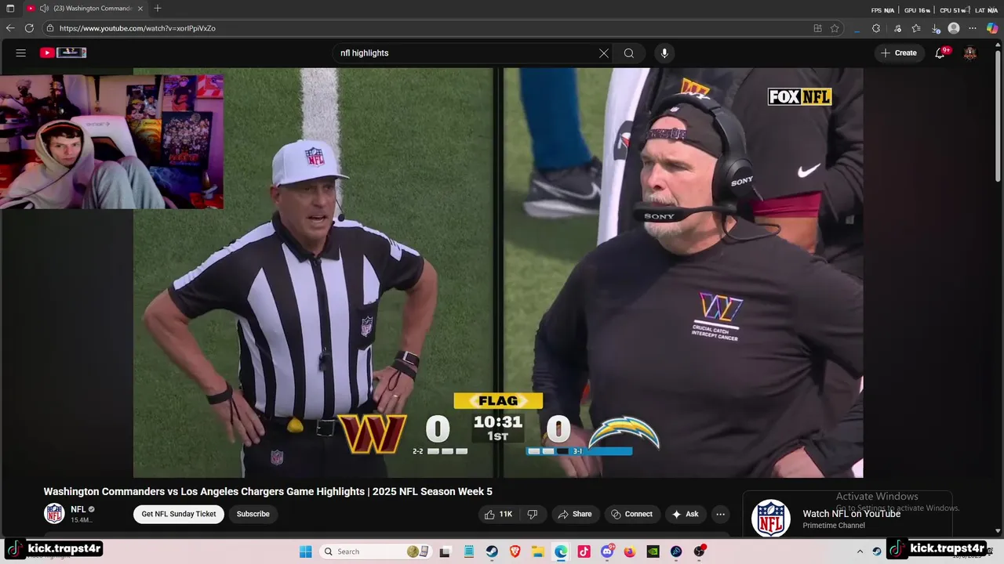Open Firefox from the taskbar
The image size is (1004, 564).
pyautogui.click(x=630, y=551)
